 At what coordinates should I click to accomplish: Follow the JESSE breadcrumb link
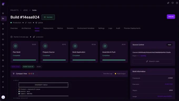[25, 10]
